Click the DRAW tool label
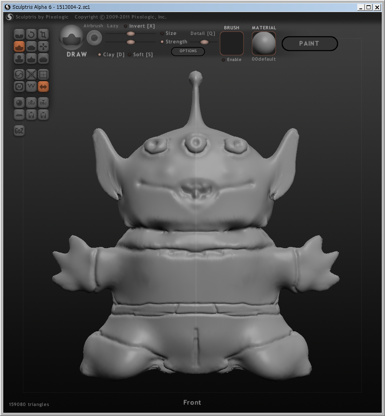Image resolution: width=385 pixels, height=416 pixels. click(x=77, y=54)
